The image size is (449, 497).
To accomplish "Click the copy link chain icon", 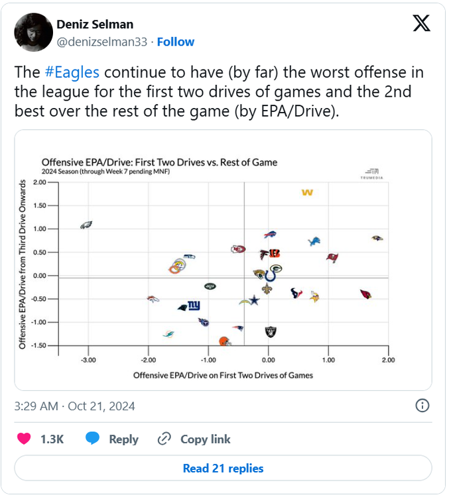I will [164, 439].
